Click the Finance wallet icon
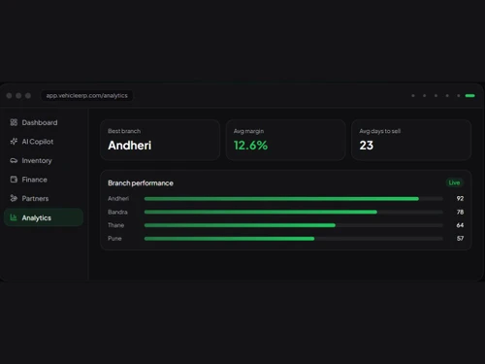The height and width of the screenshot is (364, 485). coord(14,180)
